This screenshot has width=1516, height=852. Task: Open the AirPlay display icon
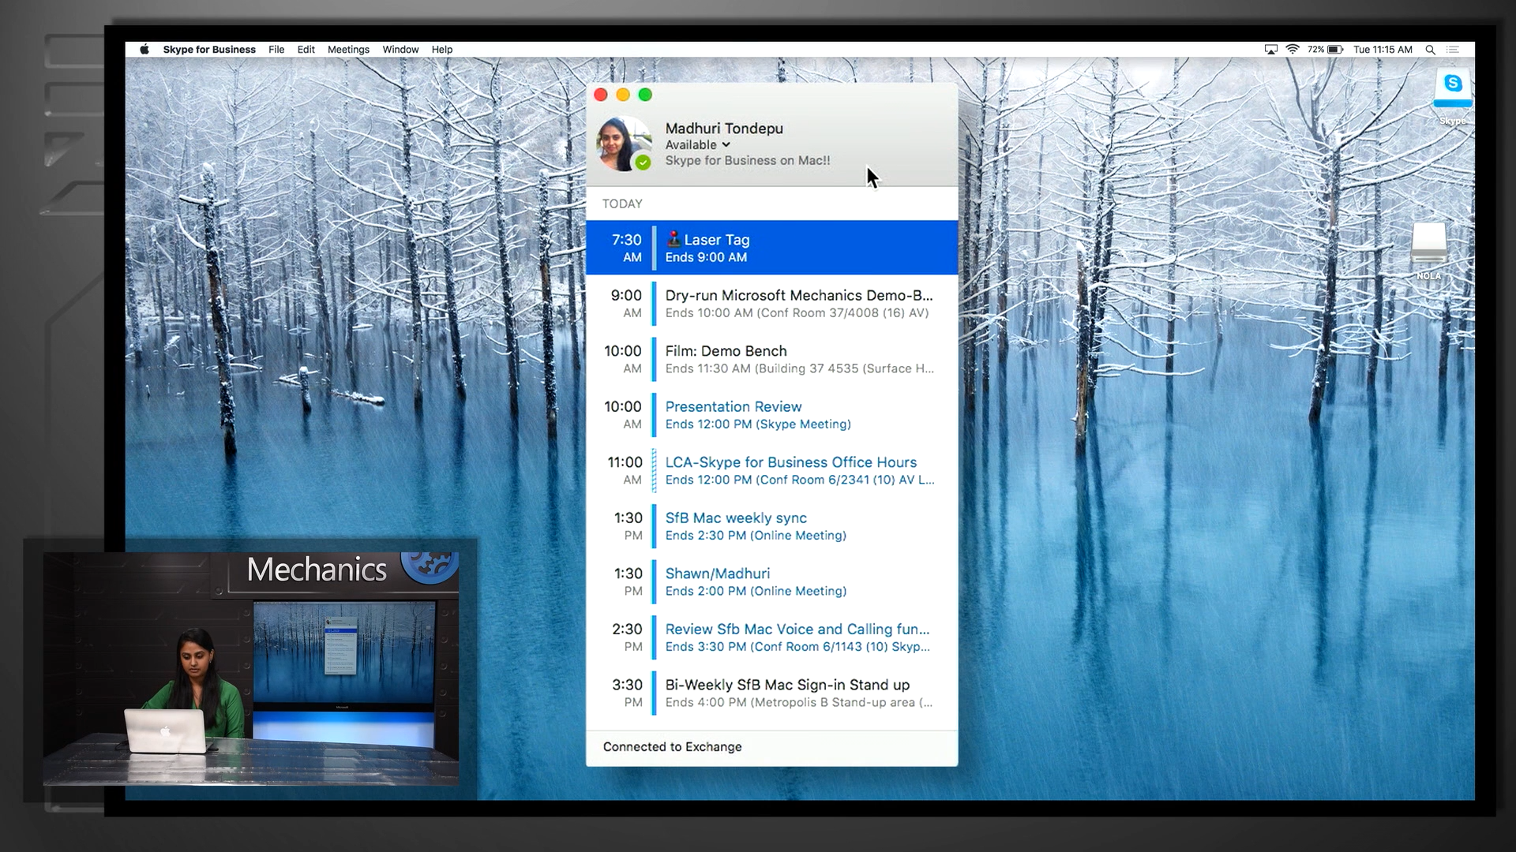point(1270,49)
